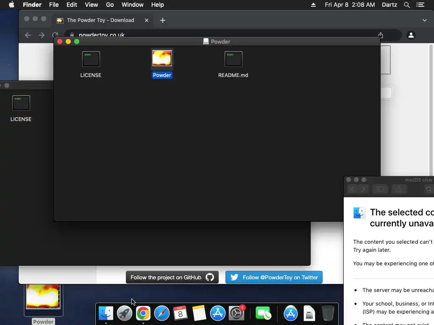Open Notes from the Dock
Viewport: 434px width, 325px height.
[x=199, y=314]
